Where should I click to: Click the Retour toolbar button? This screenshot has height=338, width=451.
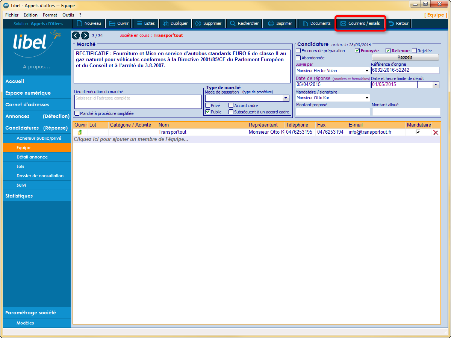(x=398, y=23)
